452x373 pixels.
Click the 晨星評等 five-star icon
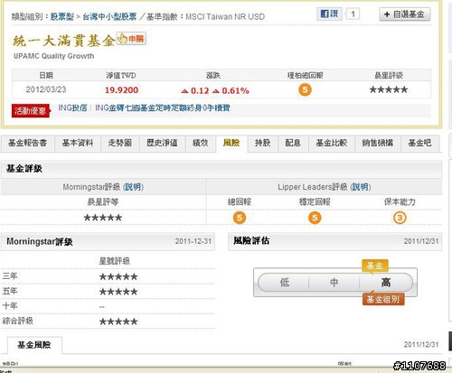click(x=103, y=218)
